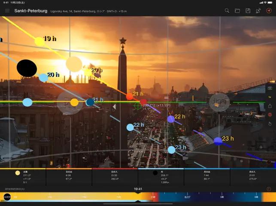Tap the light-blue 20 h moon marker
Image resolution: width=276 pixels, height=206 pixels.
coord(43,78)
